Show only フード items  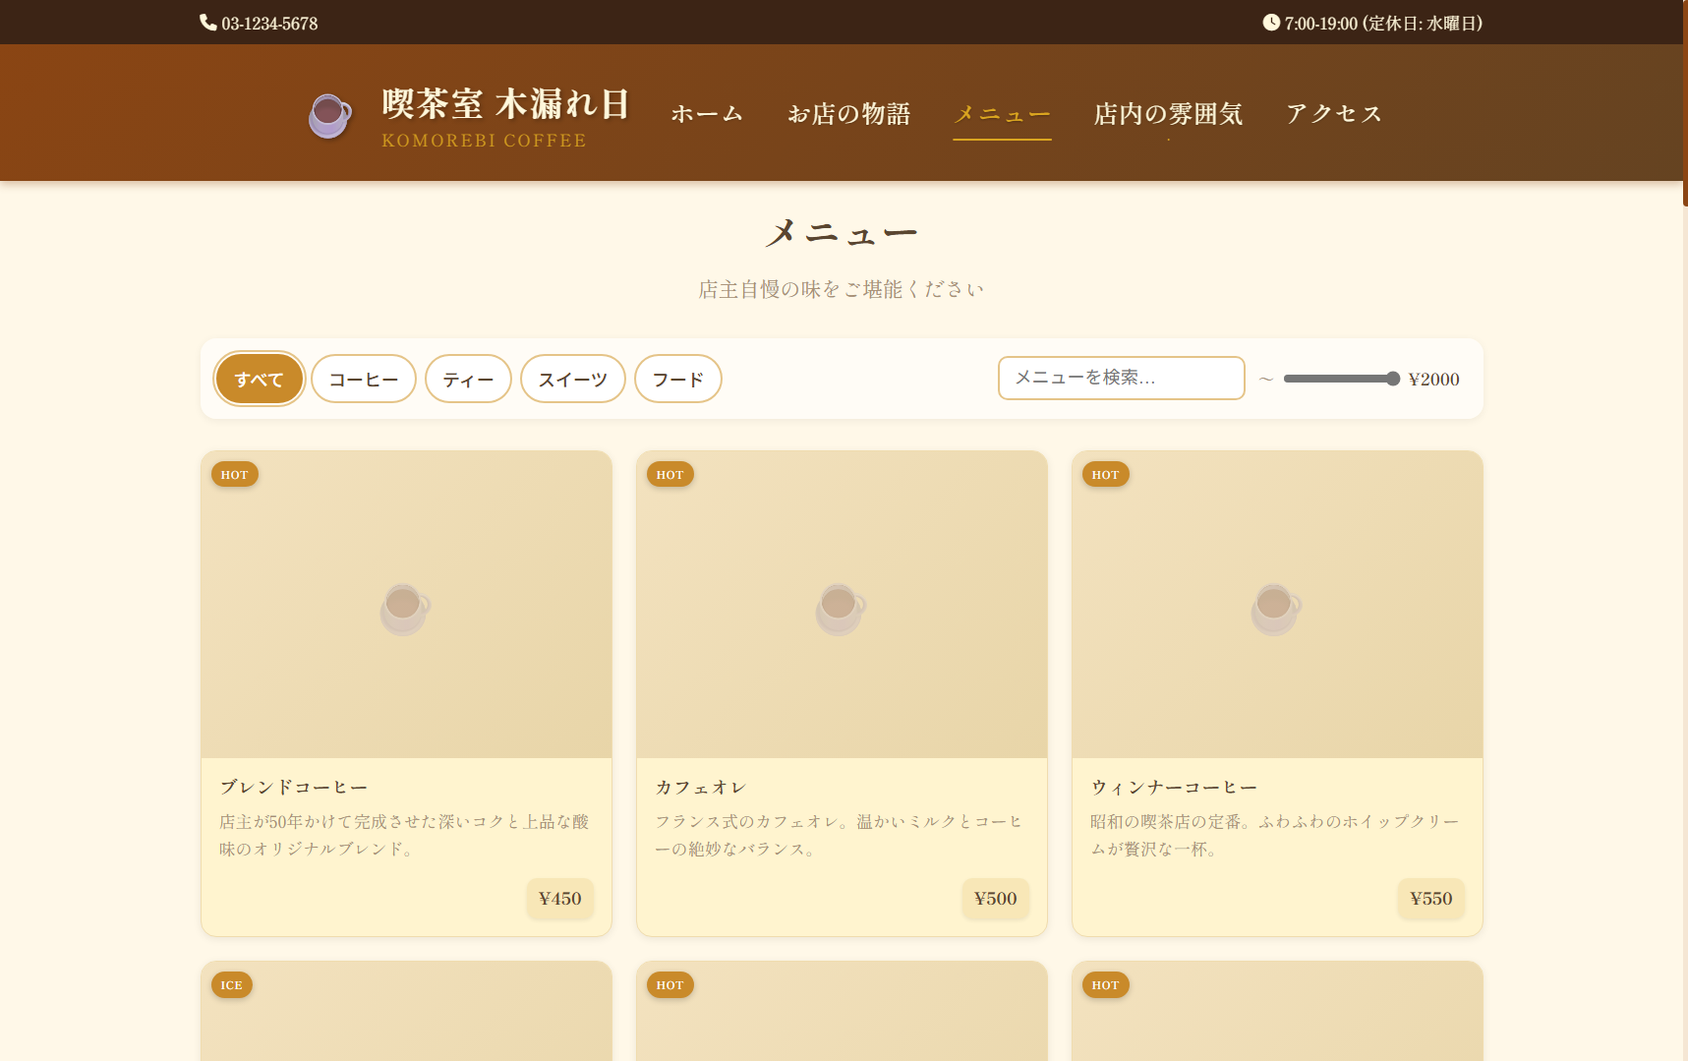click(678, 380)
